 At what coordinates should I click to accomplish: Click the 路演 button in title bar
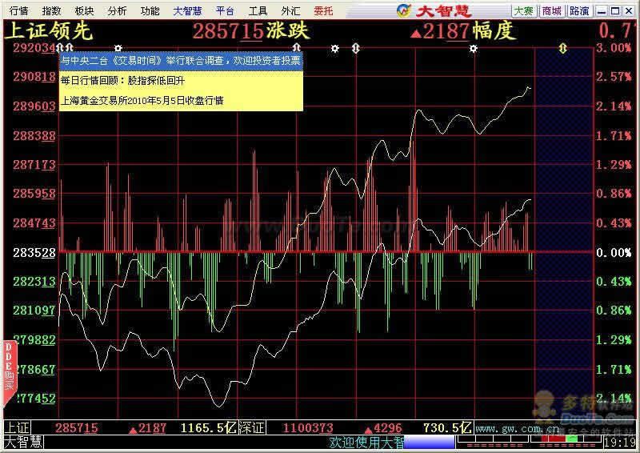(579, 10)
